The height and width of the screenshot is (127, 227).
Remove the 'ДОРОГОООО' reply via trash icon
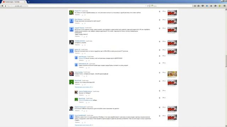click(x=160, y=56)
